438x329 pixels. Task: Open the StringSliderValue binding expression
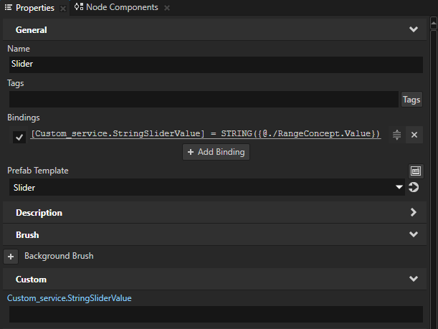coord(206,134)
